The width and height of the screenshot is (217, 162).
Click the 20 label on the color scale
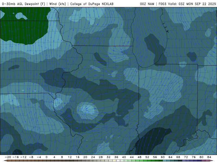[85, 157]
